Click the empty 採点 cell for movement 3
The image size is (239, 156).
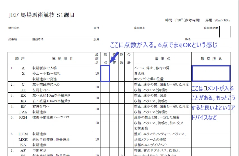(105, 98)
